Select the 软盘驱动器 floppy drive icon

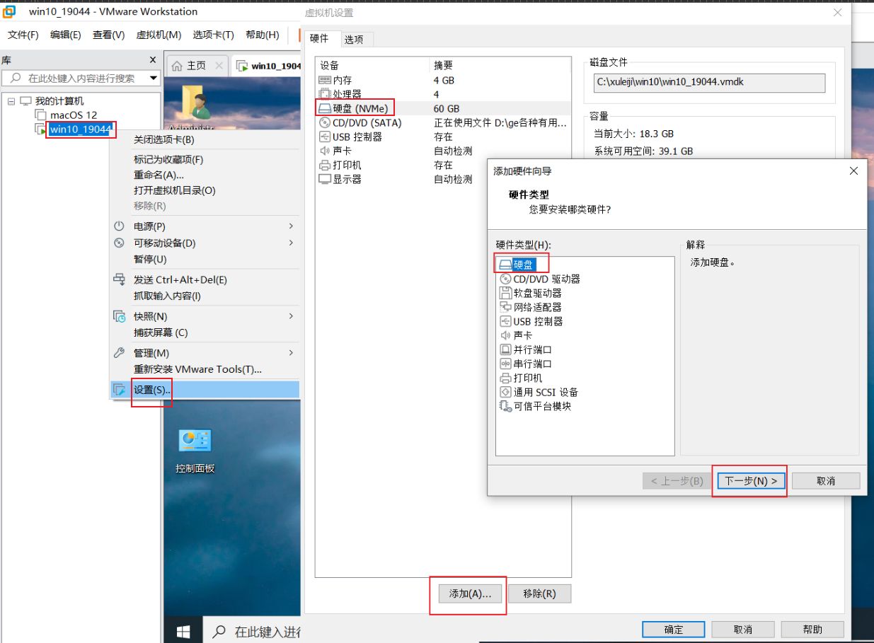[505, 293]
